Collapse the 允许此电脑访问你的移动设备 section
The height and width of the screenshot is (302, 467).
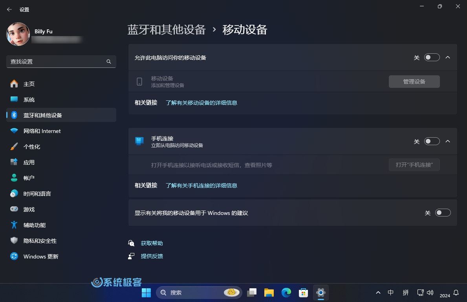pos(448,57)
